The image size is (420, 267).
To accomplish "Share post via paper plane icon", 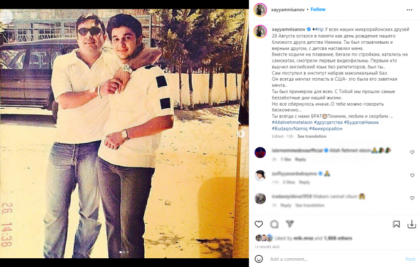I will [x=290, y=224].
